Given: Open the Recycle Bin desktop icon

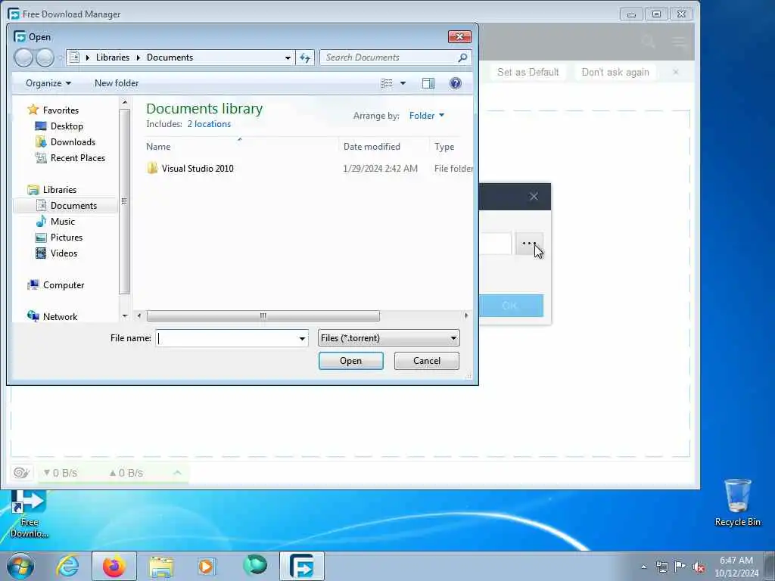Looking at the screenshot, I should 737,503.
